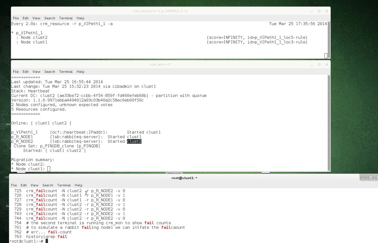Click 'Last updated' timestamp line
The width and height of the screenshot is (378, 243).
[x=57, y=82]
